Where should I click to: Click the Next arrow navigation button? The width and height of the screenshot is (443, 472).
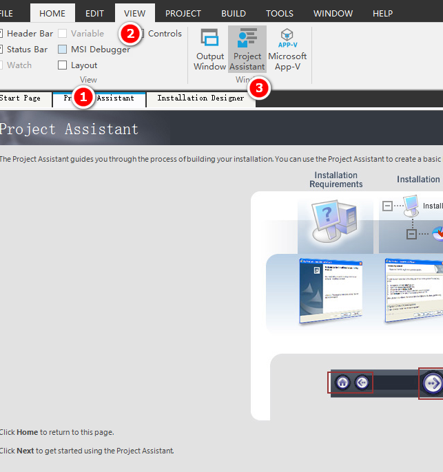point(433,383)
